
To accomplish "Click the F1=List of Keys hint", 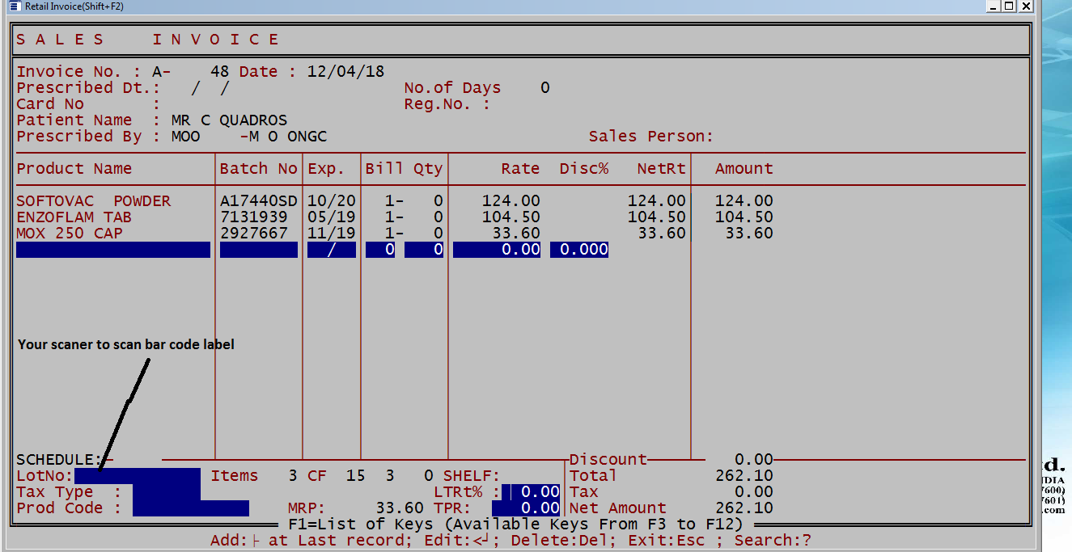I will [x=515, y=525].
